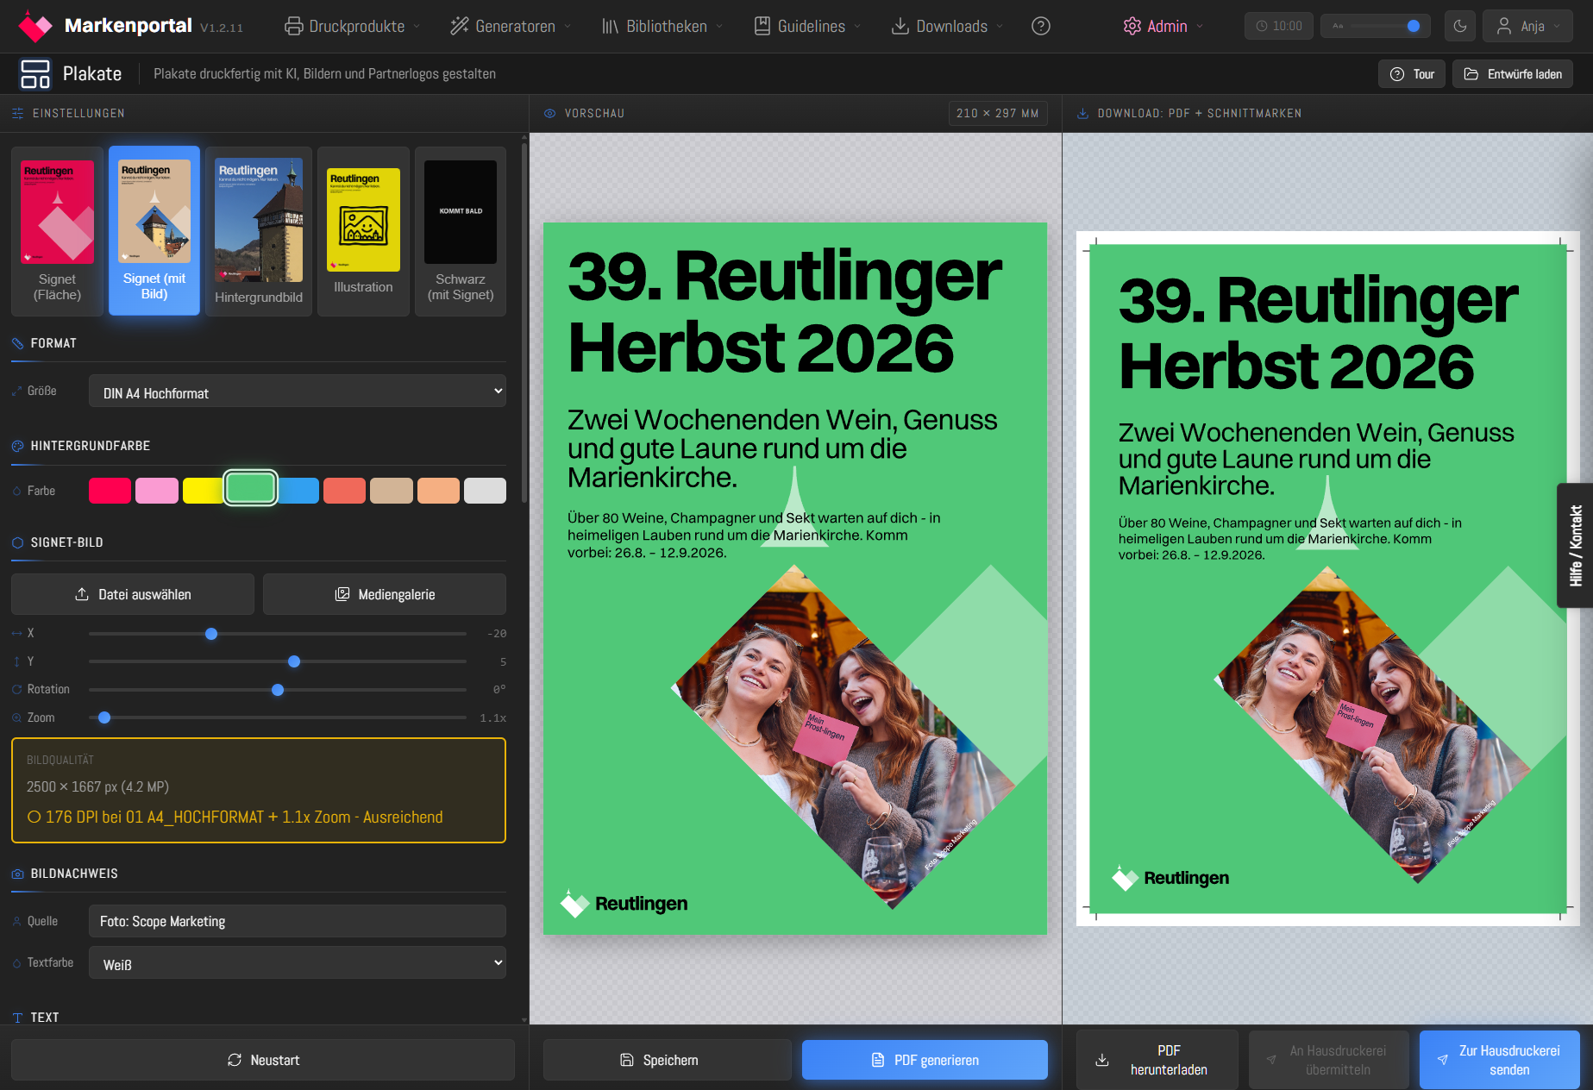This screenshot has width=1593, height=1090.
Task: Open the Hilfe / Kontakt side tab
Action: [x=1575, y=546]
